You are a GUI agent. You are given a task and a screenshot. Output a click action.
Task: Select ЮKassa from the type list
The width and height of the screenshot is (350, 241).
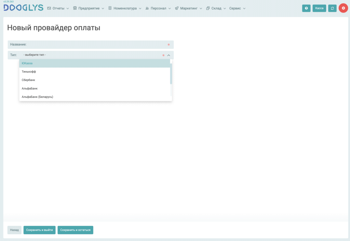[x=95, y=63]
